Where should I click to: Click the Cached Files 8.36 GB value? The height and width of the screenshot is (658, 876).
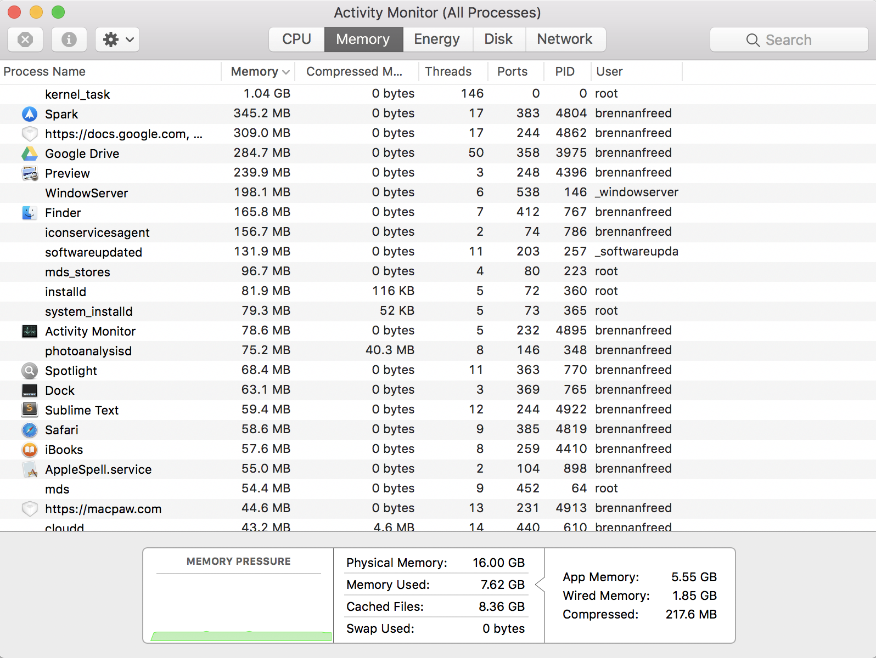(x=502, y=606)
